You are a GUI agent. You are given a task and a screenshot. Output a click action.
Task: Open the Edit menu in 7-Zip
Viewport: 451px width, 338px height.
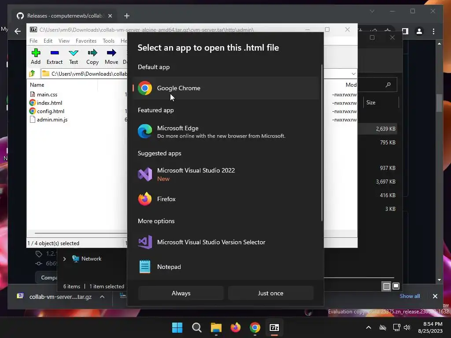click(x=48, y=41)
